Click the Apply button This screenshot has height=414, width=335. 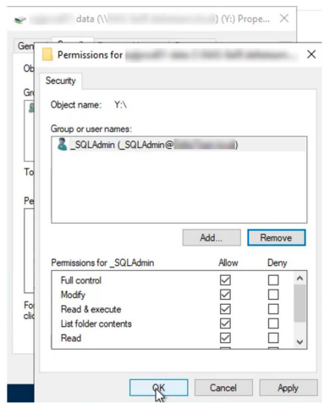coord(288,388)
